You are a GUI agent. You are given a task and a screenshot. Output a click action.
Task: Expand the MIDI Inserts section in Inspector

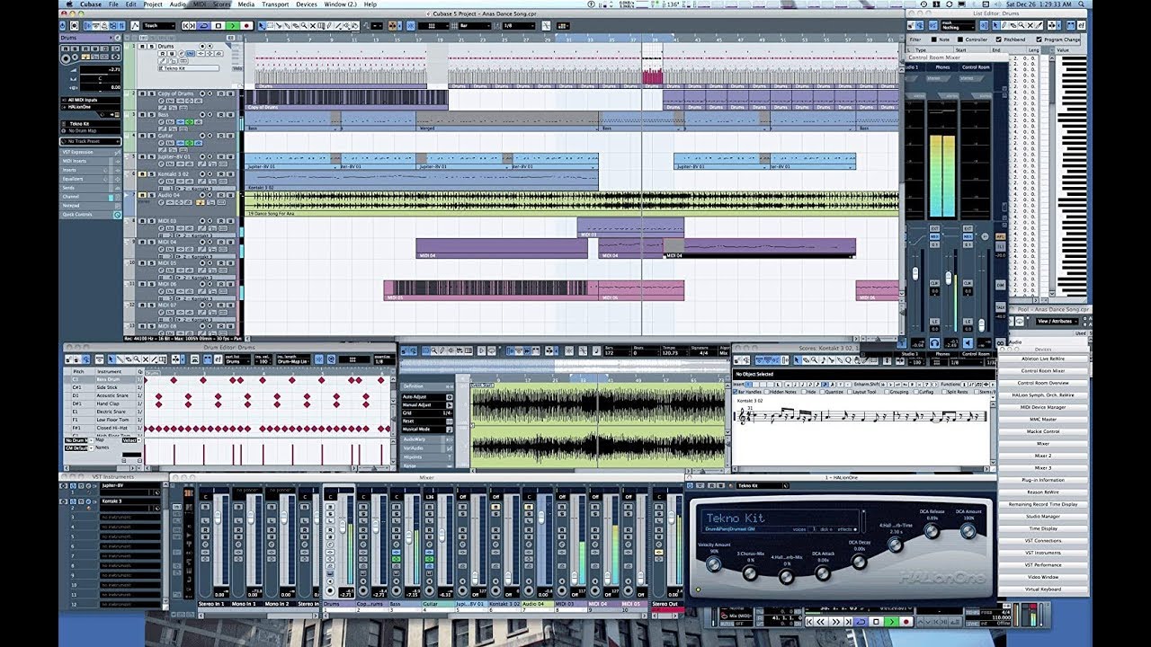(x=91, y=161)
